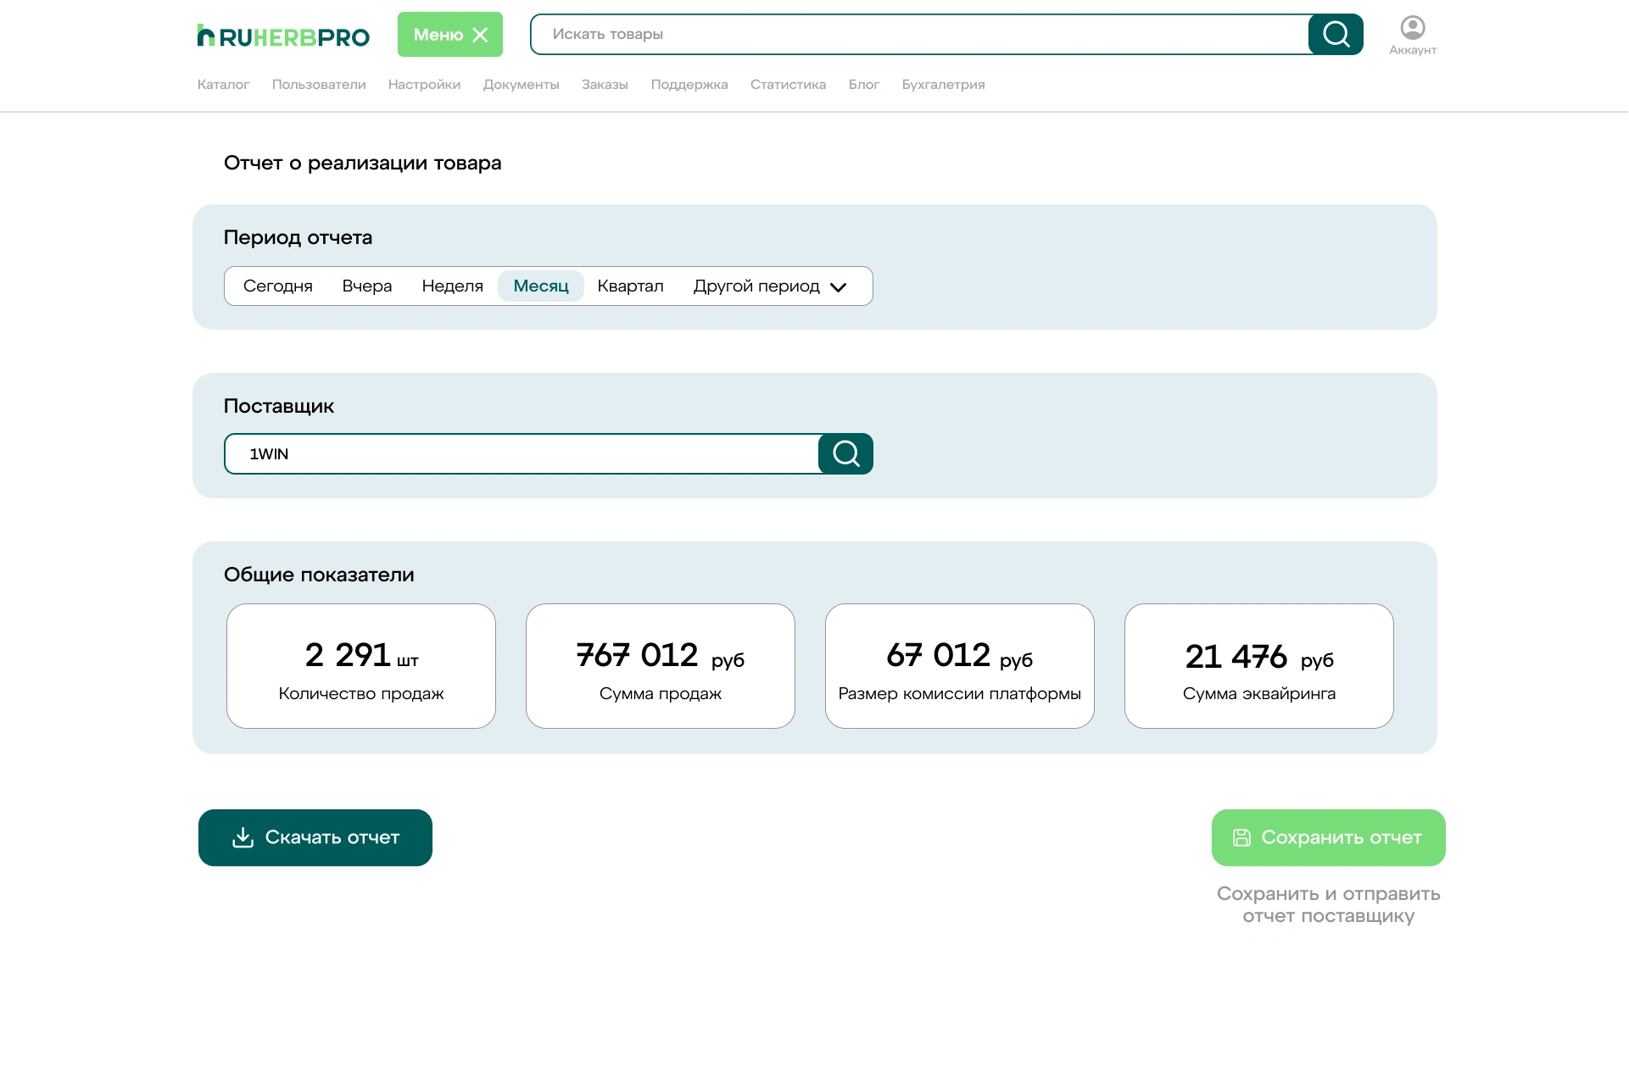Select the Месяц period
1629x1072 pixels.
click(541, 286)
